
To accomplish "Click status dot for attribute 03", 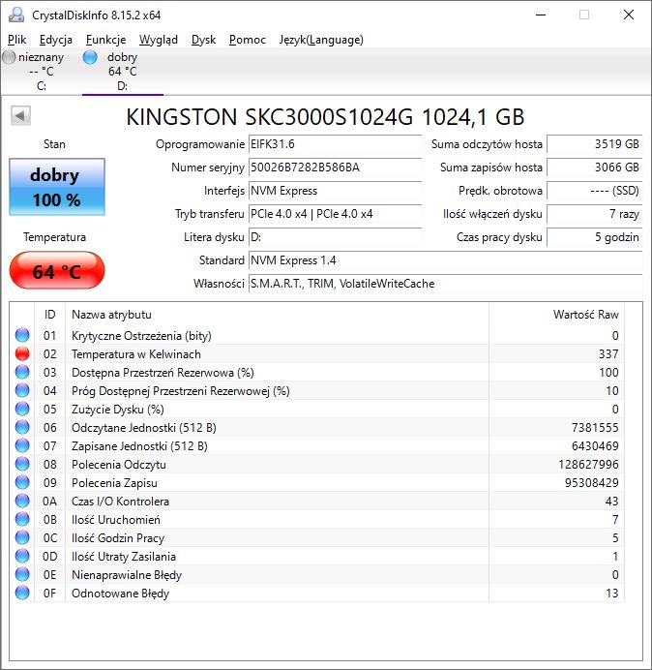I will tap(22, 372).
